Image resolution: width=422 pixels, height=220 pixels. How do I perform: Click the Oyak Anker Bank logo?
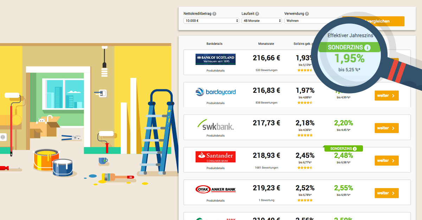(x=216, y=190)
